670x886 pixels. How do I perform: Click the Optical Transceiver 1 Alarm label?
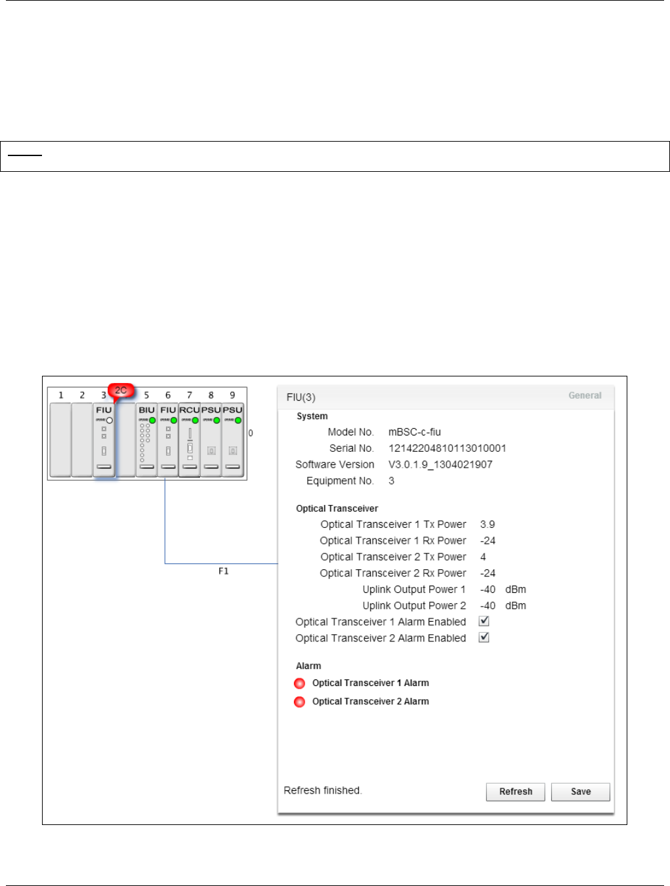(x=371, y=683)
